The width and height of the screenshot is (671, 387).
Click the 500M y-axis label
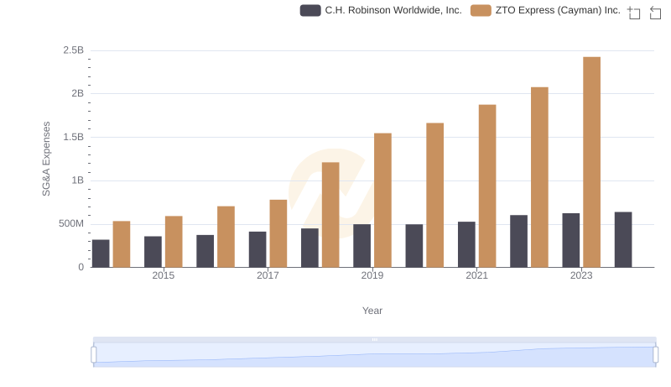click(71, 224)
